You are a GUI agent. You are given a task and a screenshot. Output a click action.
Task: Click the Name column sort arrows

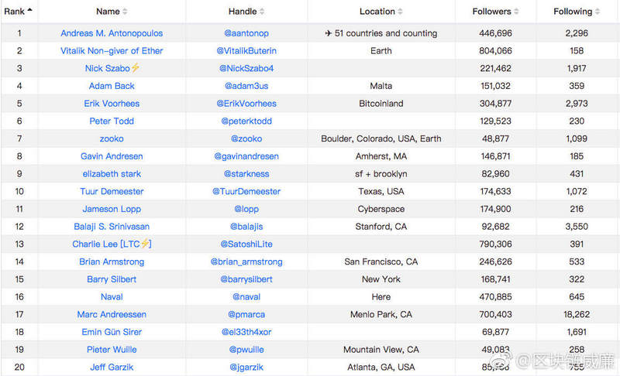126,12
